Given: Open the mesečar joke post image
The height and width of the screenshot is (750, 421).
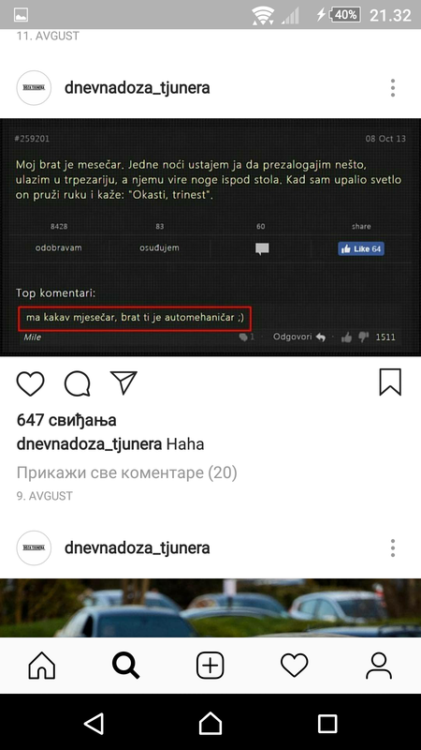Looking at the screenshot, I should coord(210,237).
